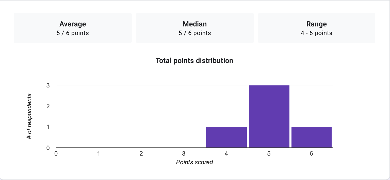
Task: Click the Average heading text
Action: [73, 24]
